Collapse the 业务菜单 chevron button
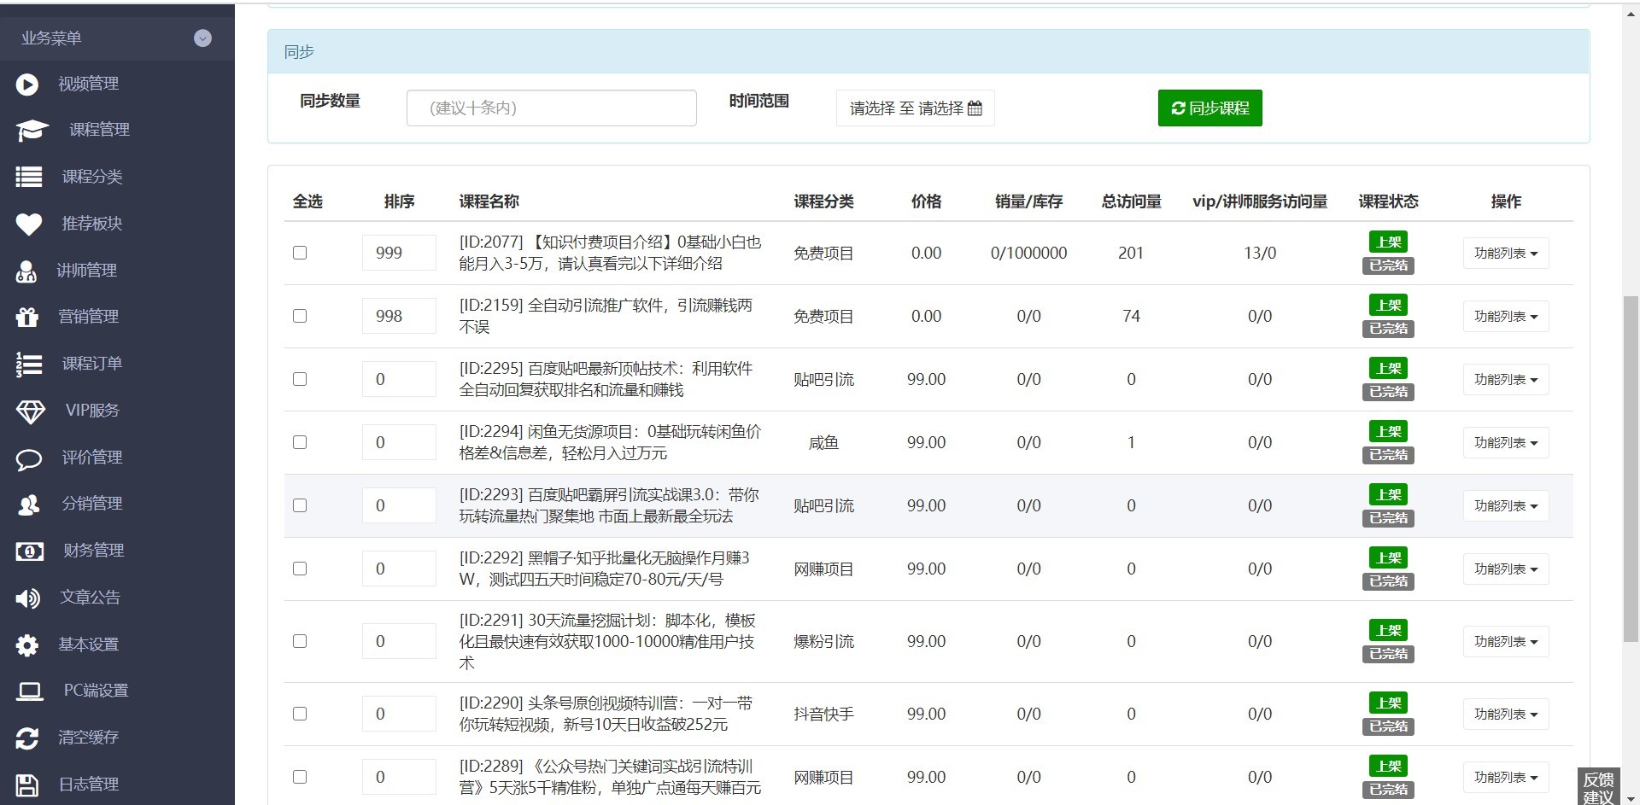Image resolution: width=1640 pixels, height=805 pixels. 202,38
